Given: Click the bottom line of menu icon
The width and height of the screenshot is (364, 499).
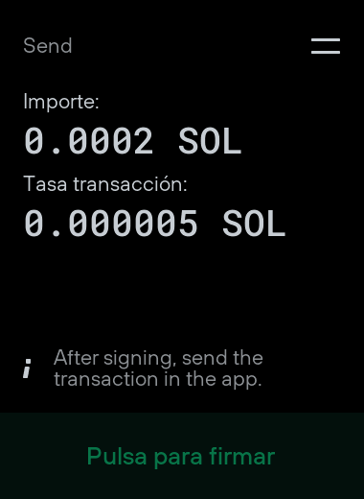Looking at the screenshot, I should tap(326, 52).
